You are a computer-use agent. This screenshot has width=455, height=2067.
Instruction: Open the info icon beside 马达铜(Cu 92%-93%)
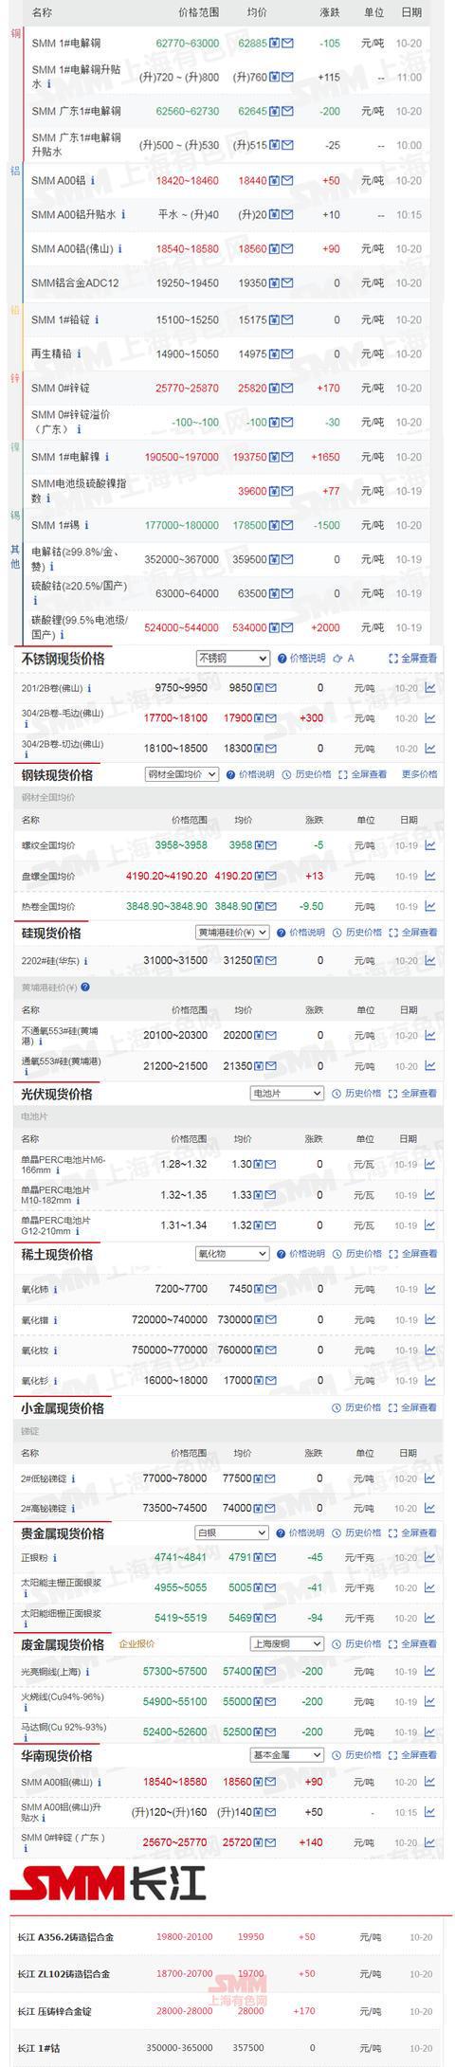pyautogui.click(x=25, y=1738)
